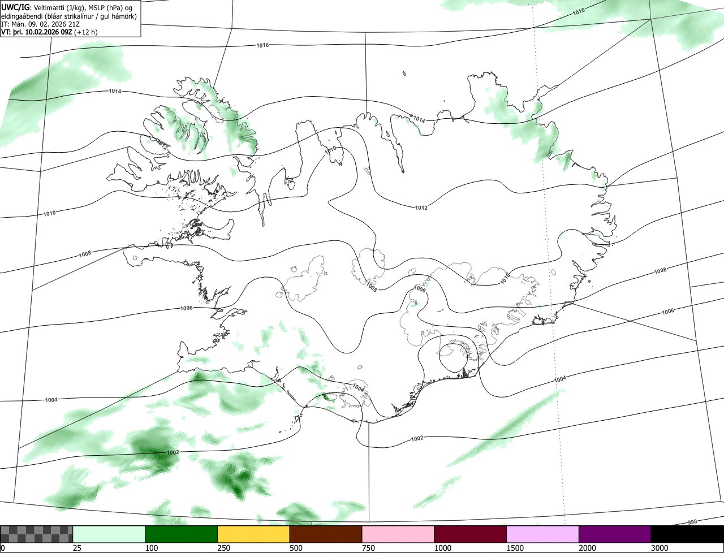The height and width of the screenshot is (553, 724).
Task: Click the "eldingaábendi (bláar strikalínur" caption line
Action: [68, 16]
